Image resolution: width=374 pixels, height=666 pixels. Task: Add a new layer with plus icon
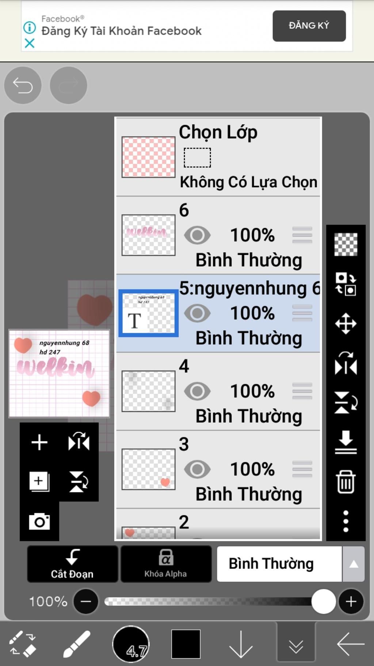click(39, 442)
